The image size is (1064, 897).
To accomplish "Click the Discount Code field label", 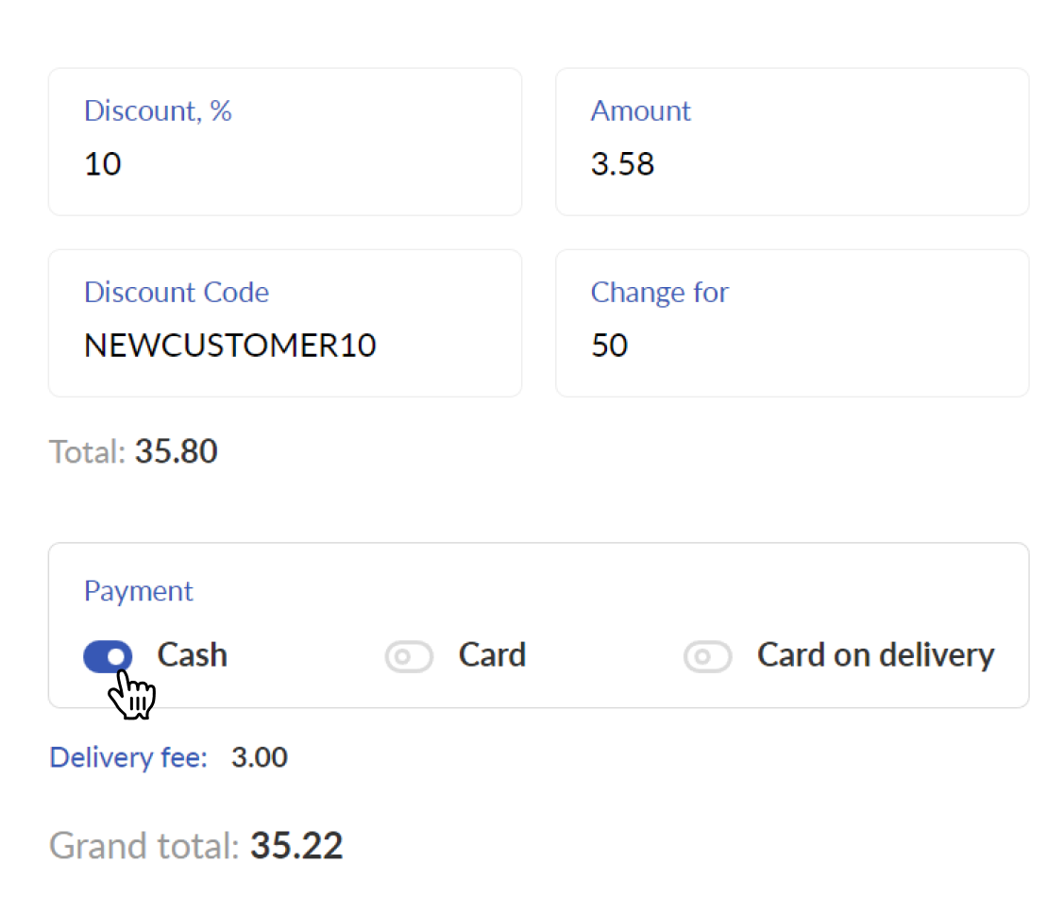I will [x=177, y=293].
